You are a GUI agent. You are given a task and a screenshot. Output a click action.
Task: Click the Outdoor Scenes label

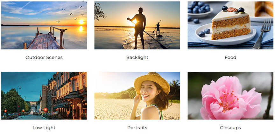click(x=44, y=57)
